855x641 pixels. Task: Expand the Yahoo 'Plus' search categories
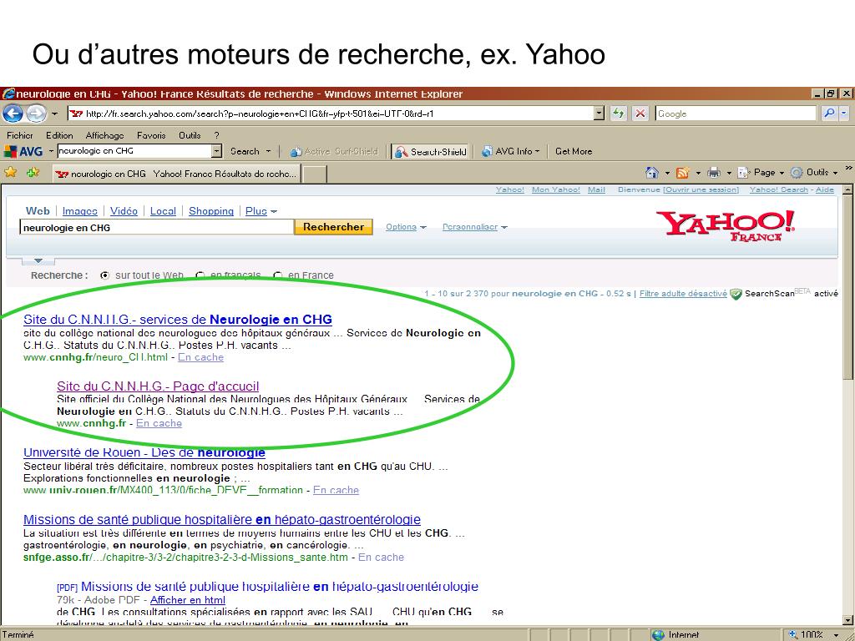point(261,211)
